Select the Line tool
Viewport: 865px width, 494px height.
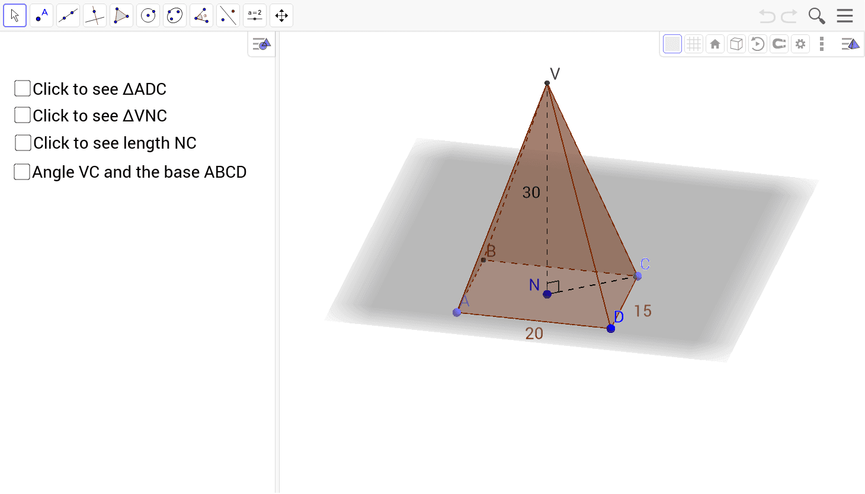click(x=68, y=15)
